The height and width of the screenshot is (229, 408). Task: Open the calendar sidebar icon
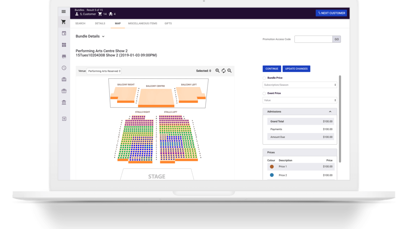[64, 33]
